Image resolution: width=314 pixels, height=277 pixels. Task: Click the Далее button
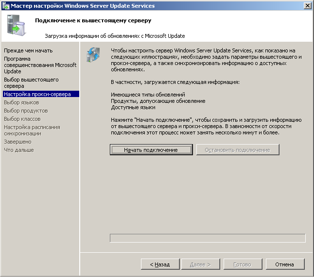200,264
